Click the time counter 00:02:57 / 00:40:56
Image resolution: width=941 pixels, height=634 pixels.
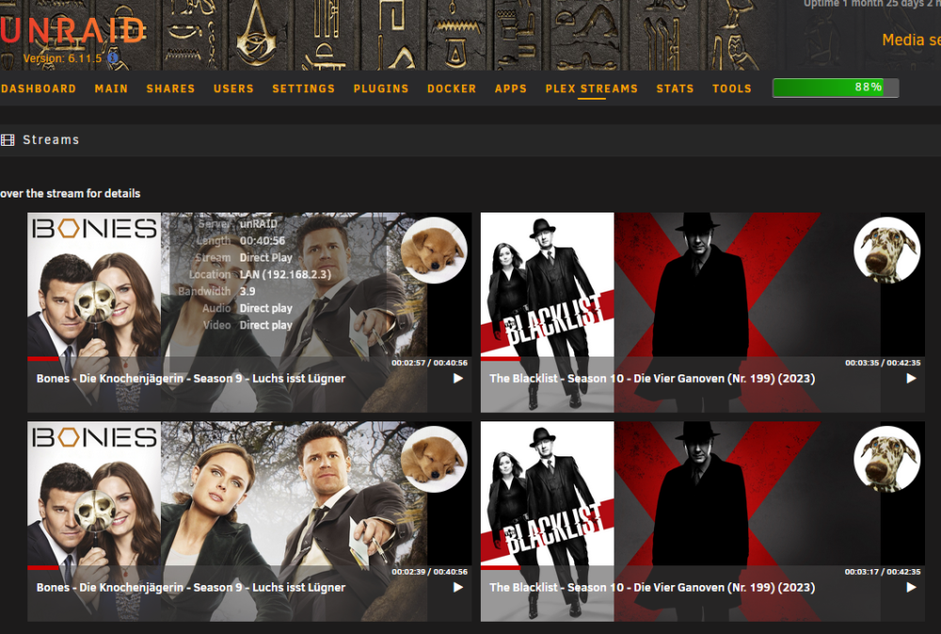pyautogui.click(x=430, y=363)
